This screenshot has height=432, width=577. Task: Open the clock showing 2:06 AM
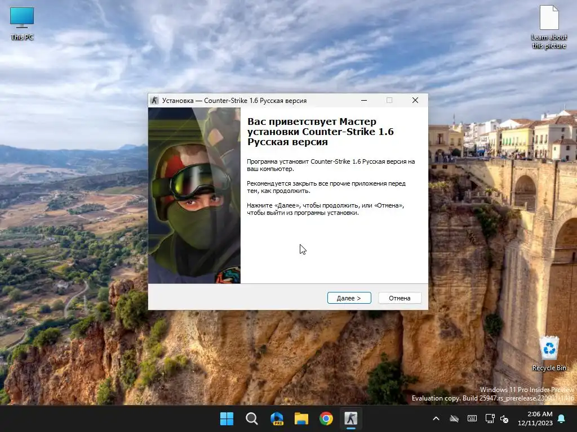[535, 418]
